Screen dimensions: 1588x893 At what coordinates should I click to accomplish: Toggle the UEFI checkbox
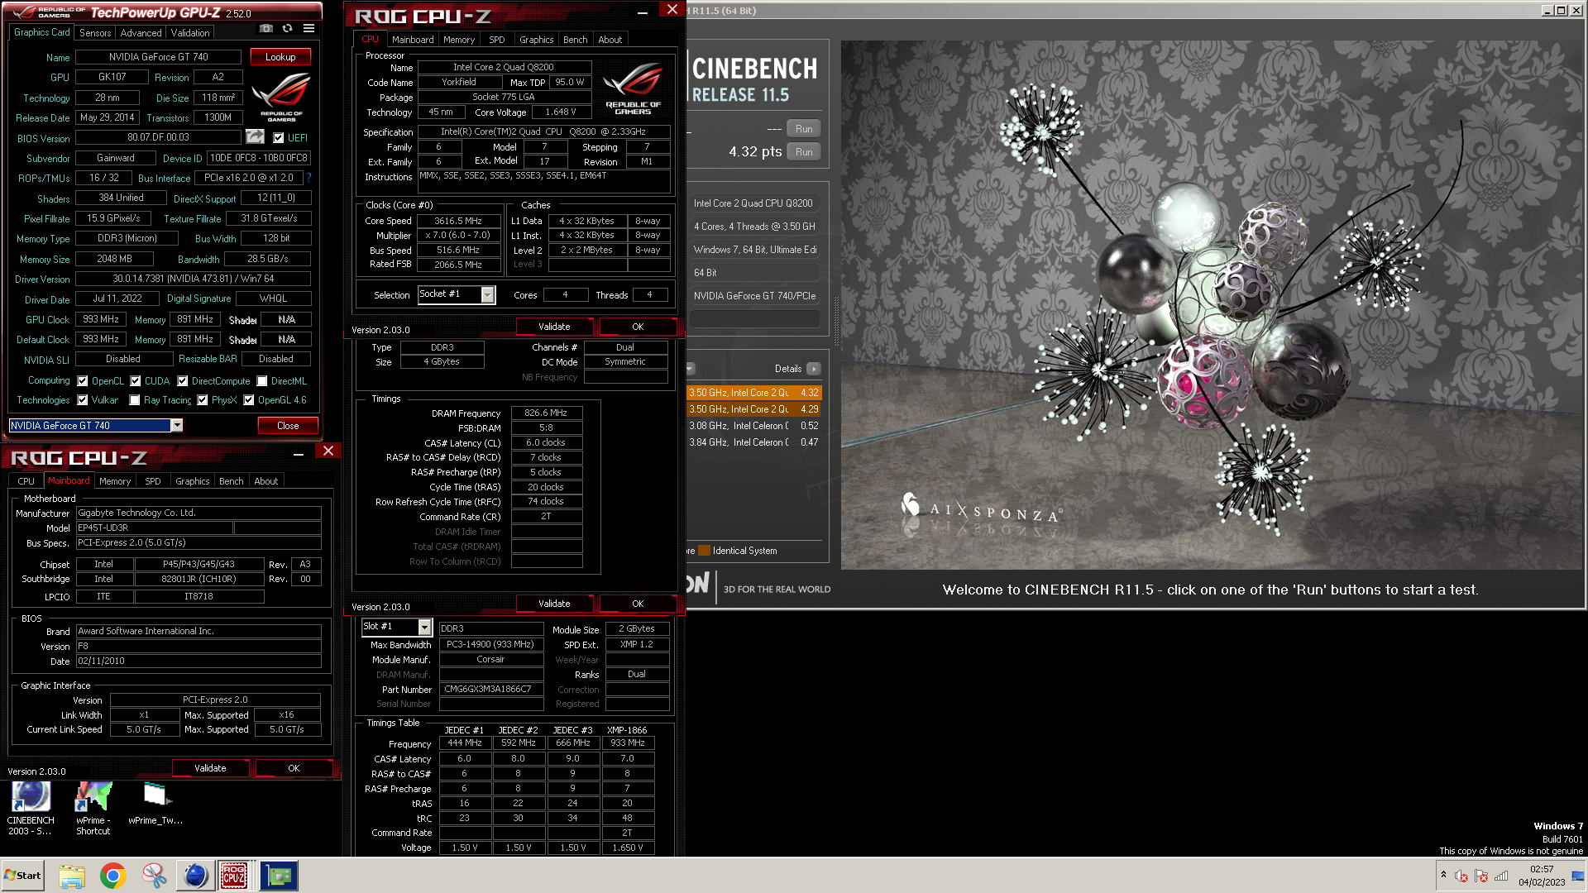279,138
